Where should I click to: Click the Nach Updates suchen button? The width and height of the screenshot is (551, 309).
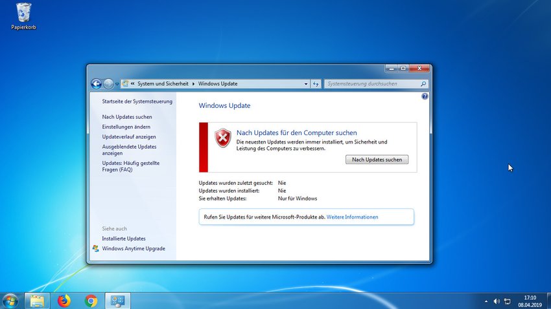(x=377, y=160)
